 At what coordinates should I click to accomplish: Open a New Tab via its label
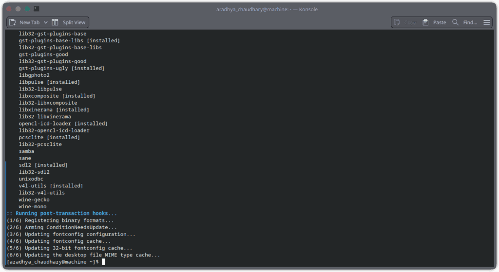coord(30,22)
